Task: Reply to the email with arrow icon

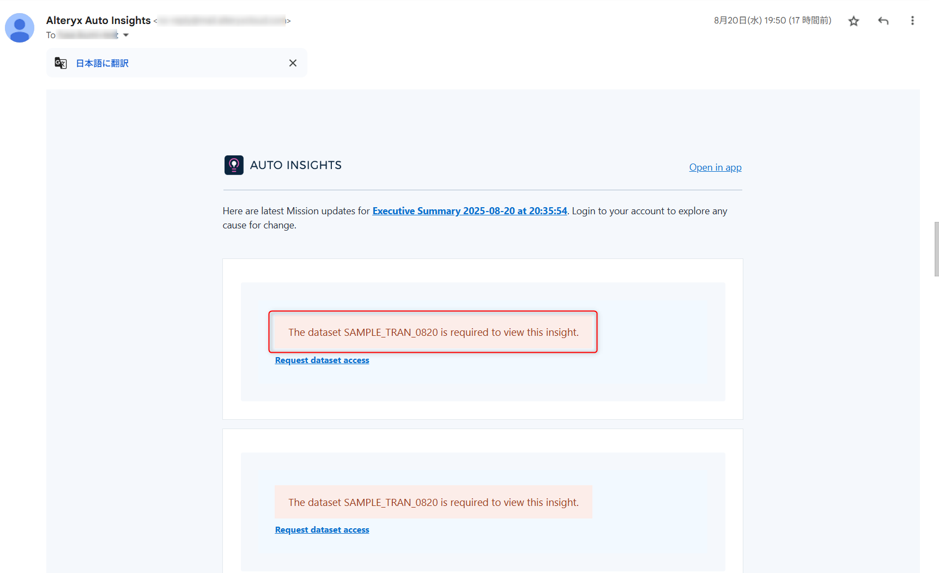Action: pyautogui.click(x=883, y=21)
